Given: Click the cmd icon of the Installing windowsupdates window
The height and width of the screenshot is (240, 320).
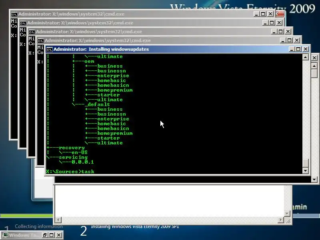Looking at the screenshot, I should (49, 49).
